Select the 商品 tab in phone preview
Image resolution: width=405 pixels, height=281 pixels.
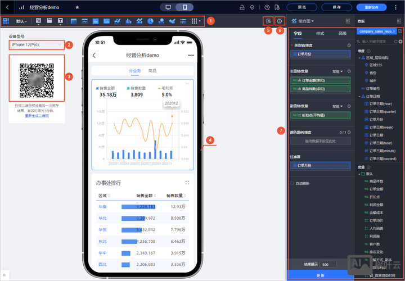pos(152,71)
